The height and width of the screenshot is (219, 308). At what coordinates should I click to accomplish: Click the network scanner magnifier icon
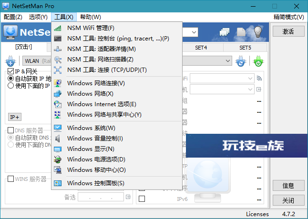(x=58, y=60)
